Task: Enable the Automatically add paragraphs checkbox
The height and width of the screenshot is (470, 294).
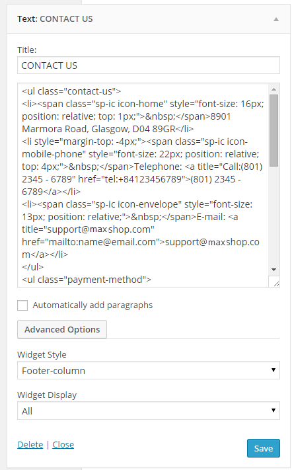Action: coord(22,305)
